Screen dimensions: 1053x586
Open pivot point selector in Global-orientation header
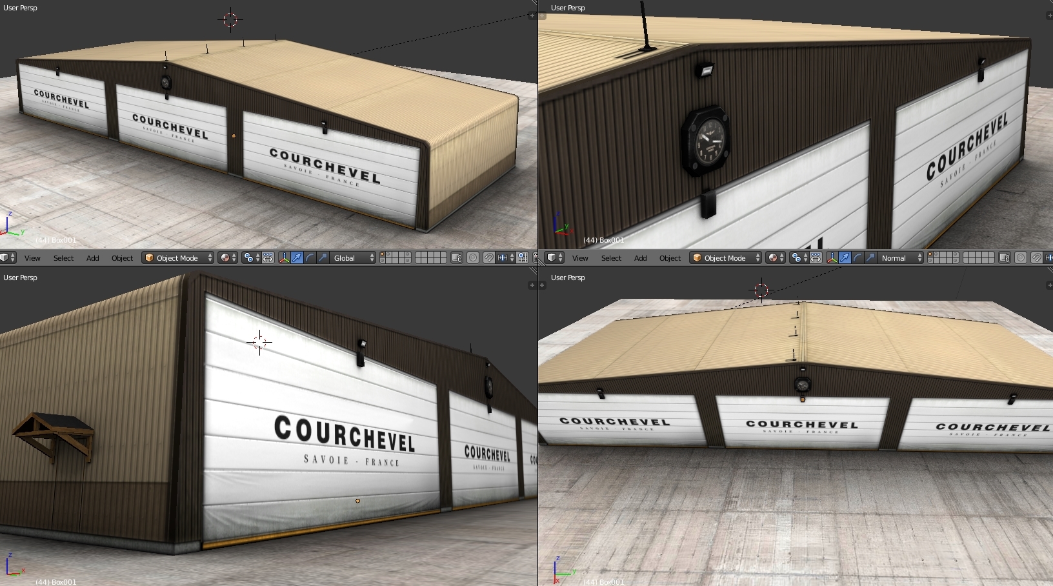[252, 258]
